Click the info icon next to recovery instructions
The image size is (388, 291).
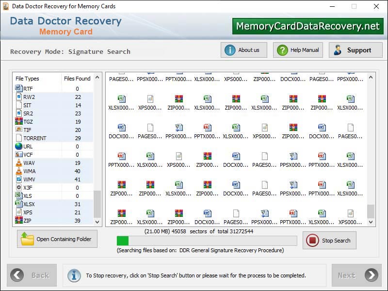(74, 275)
